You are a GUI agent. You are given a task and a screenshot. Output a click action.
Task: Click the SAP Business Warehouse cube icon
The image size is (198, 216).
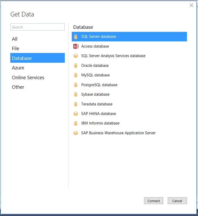[x=76, y=133]
